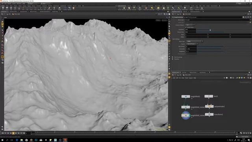Select the Torus shelf tool

coord(15,8)
